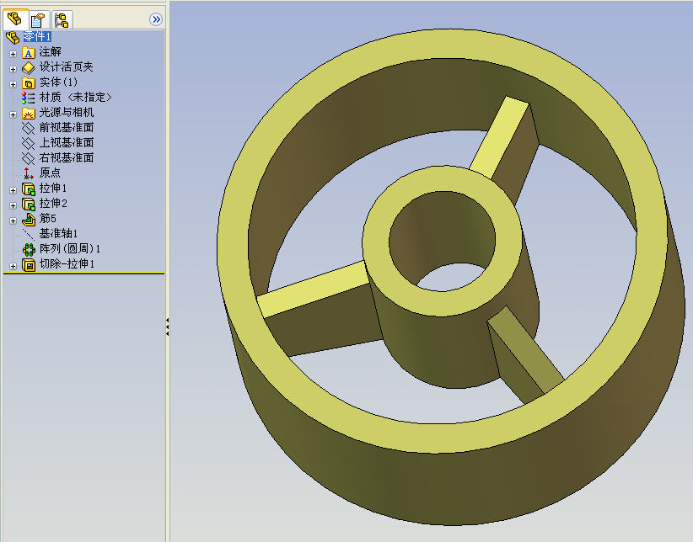The height and width of the screenshot is (542, 693).
Task: Open the FeatureManager design tree tab
Action: click(x=15, y=19)
